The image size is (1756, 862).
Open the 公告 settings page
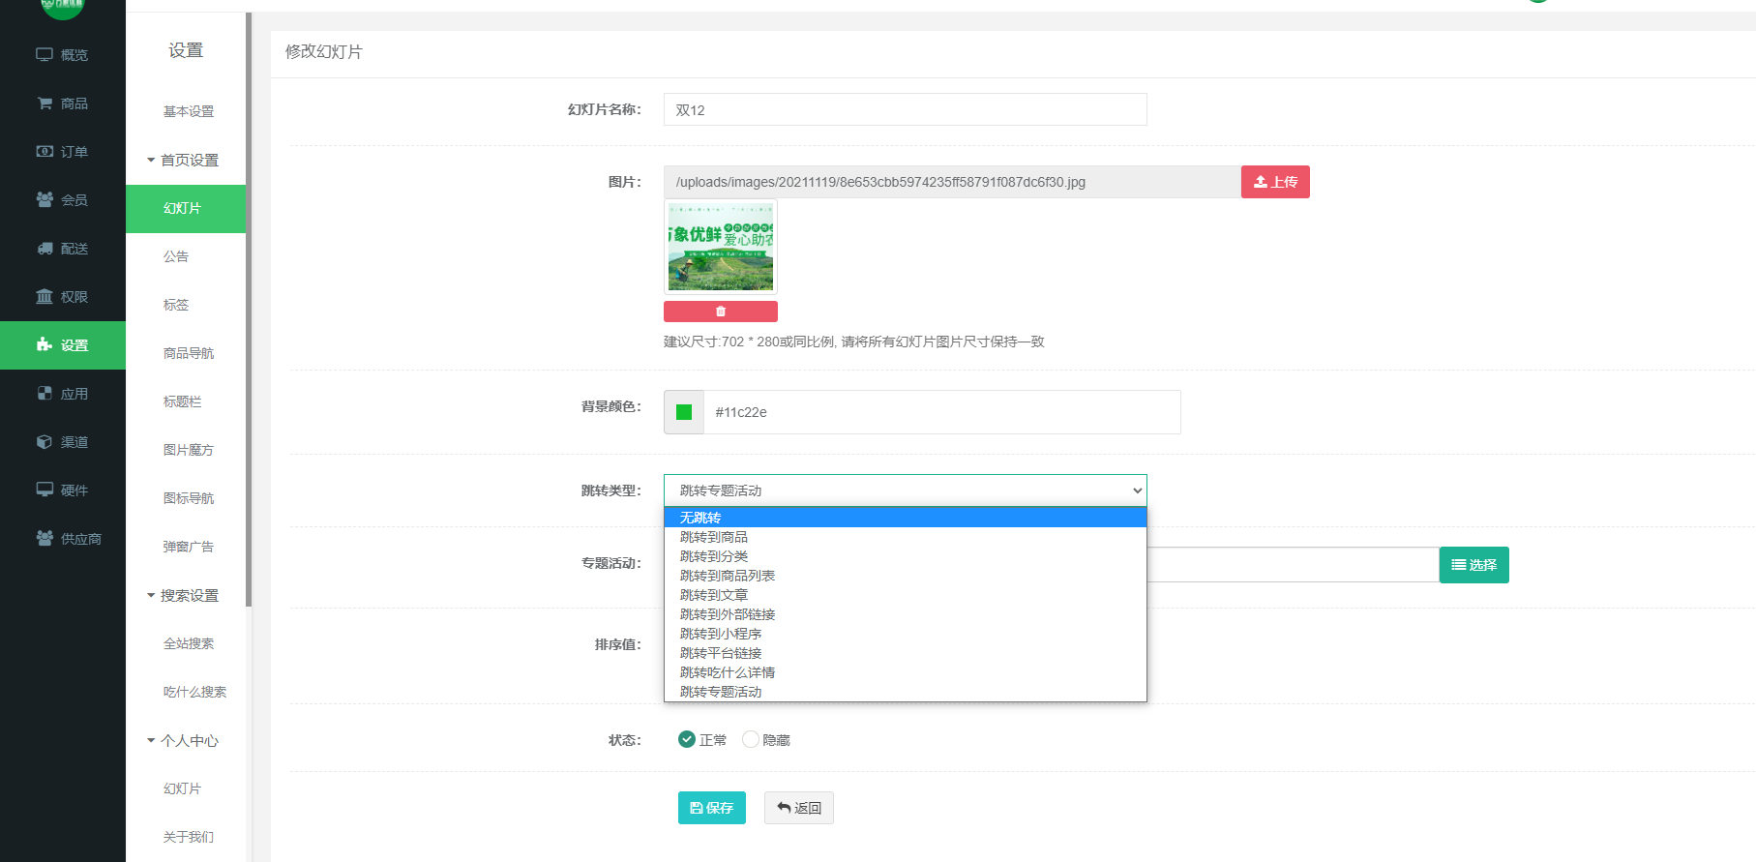point(176,257)
